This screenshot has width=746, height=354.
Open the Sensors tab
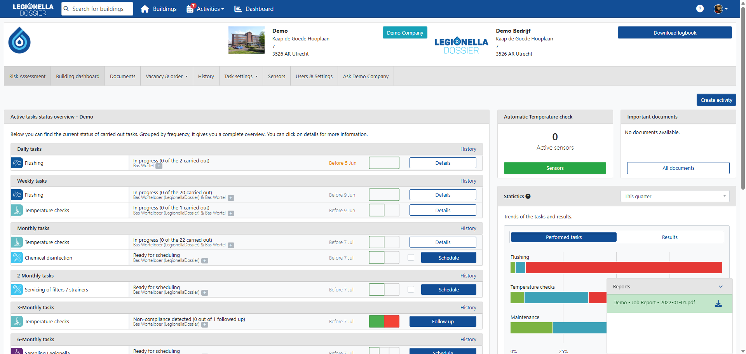pos(276,77)
